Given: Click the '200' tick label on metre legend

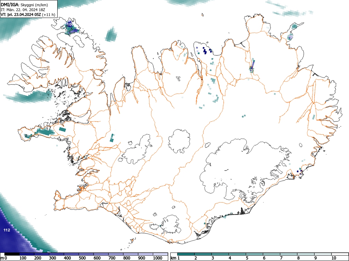Looking at the screenshot, I should click(38, 258).
